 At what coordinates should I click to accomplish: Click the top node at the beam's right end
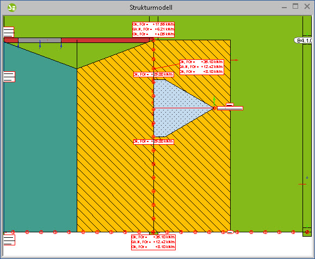tap(153, 40)
